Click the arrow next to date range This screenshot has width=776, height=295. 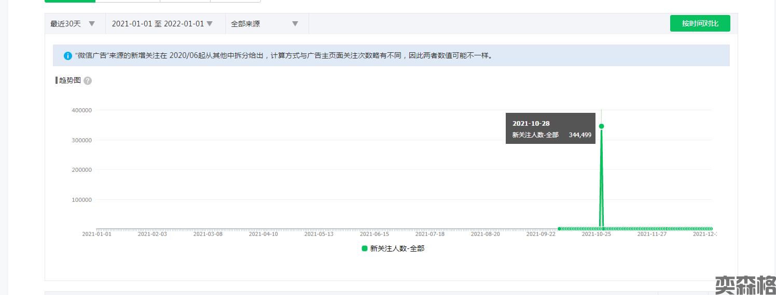coord(210,24)
